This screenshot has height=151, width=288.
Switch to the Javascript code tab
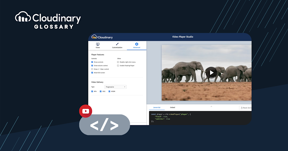click(x=157, y=107)
